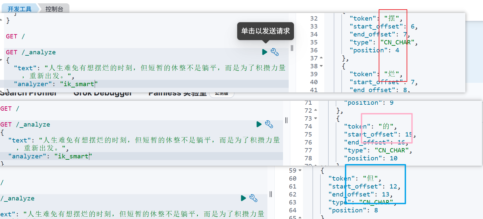Open Grok Debugger tab
483x219 pixels.
[x=103, y=93]
